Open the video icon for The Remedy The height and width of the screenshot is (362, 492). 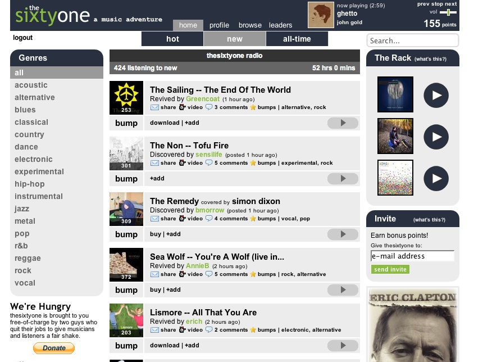pos(183,219)
